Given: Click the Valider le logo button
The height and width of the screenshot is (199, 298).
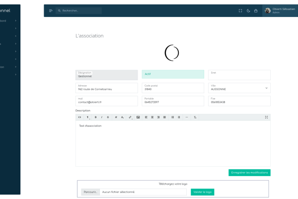Looking at the screenshot, I should point(202,192).
